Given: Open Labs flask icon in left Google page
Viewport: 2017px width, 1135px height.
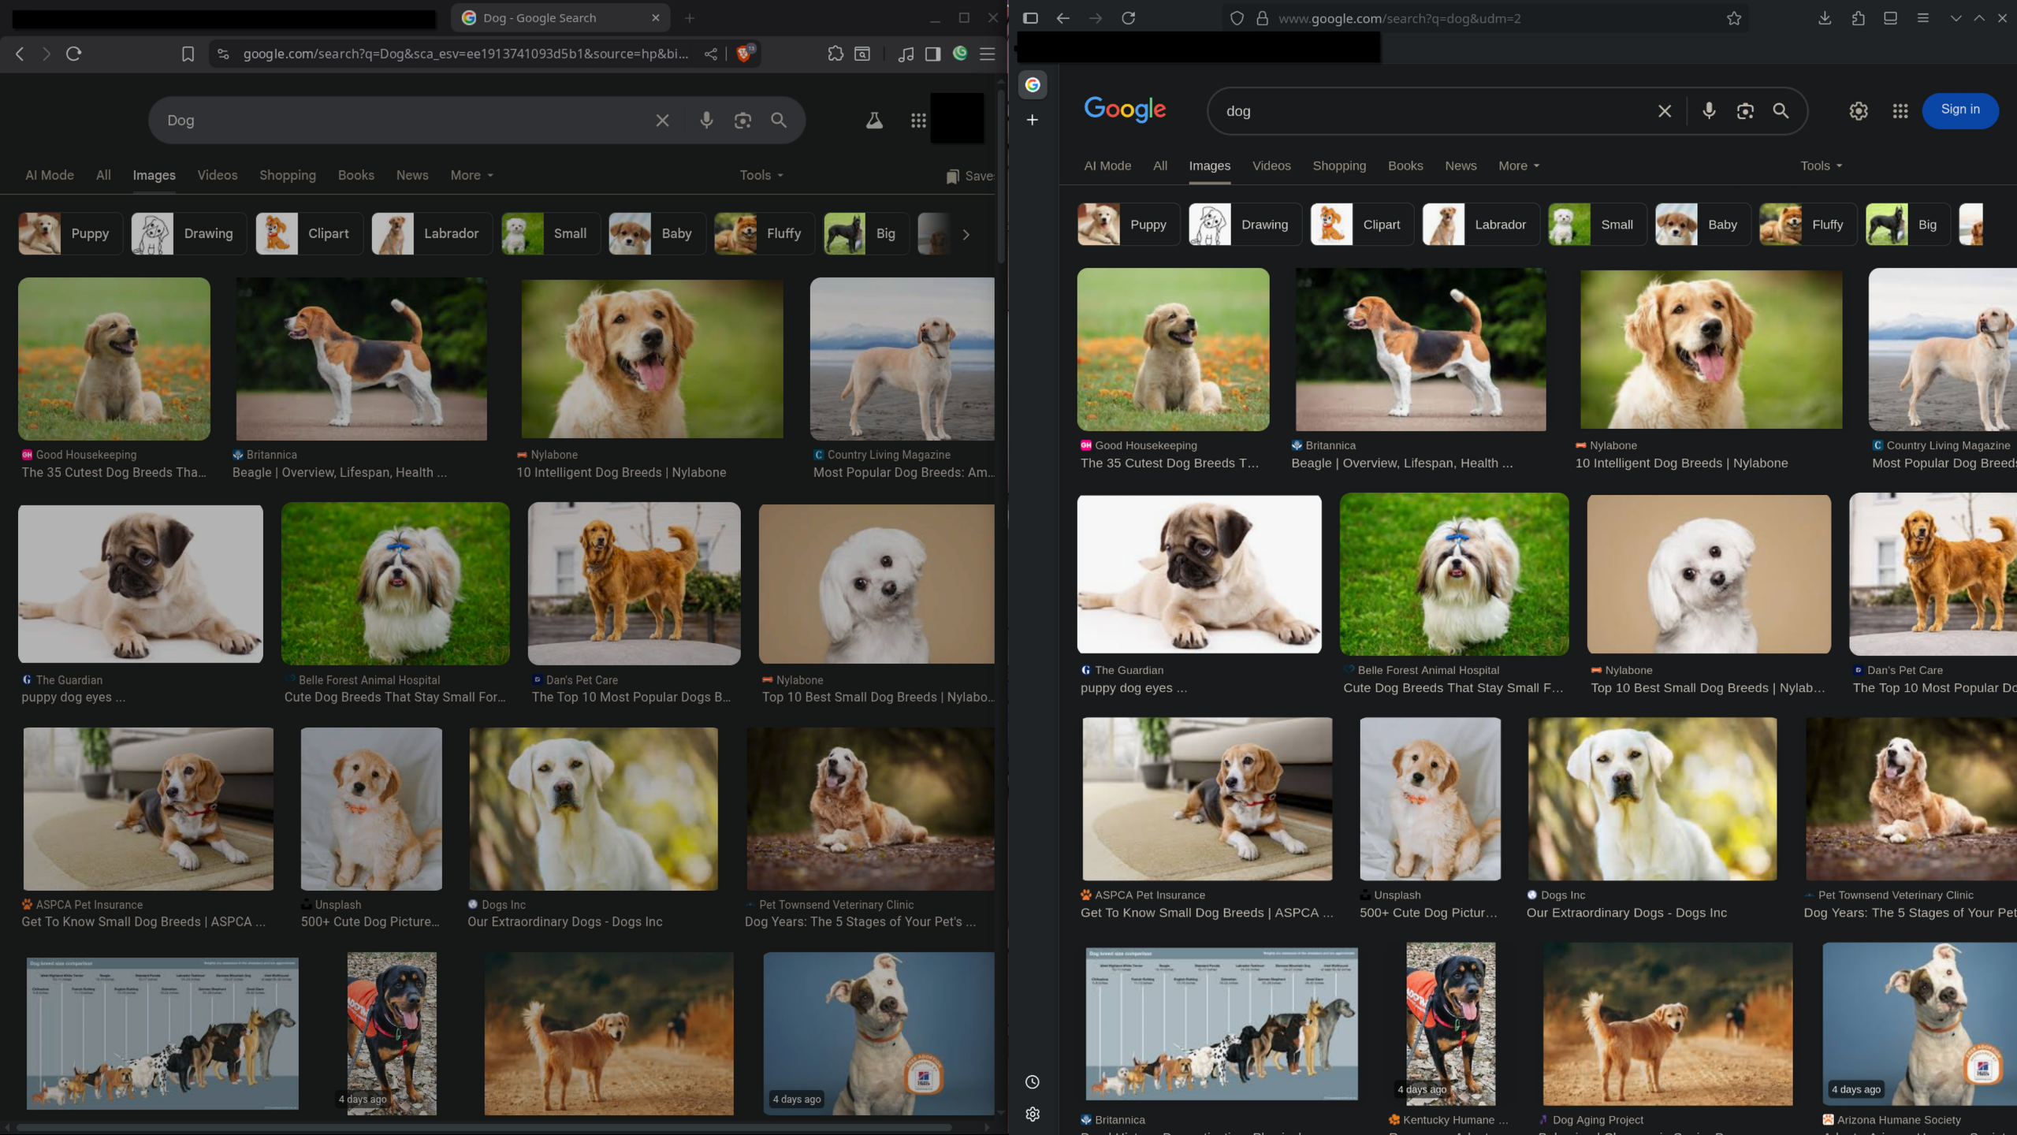Looking at the screenshot, I should click(873, 121).
